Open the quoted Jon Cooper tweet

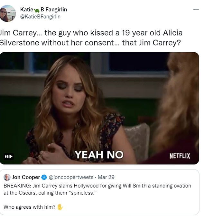click(x=99, y=192)
